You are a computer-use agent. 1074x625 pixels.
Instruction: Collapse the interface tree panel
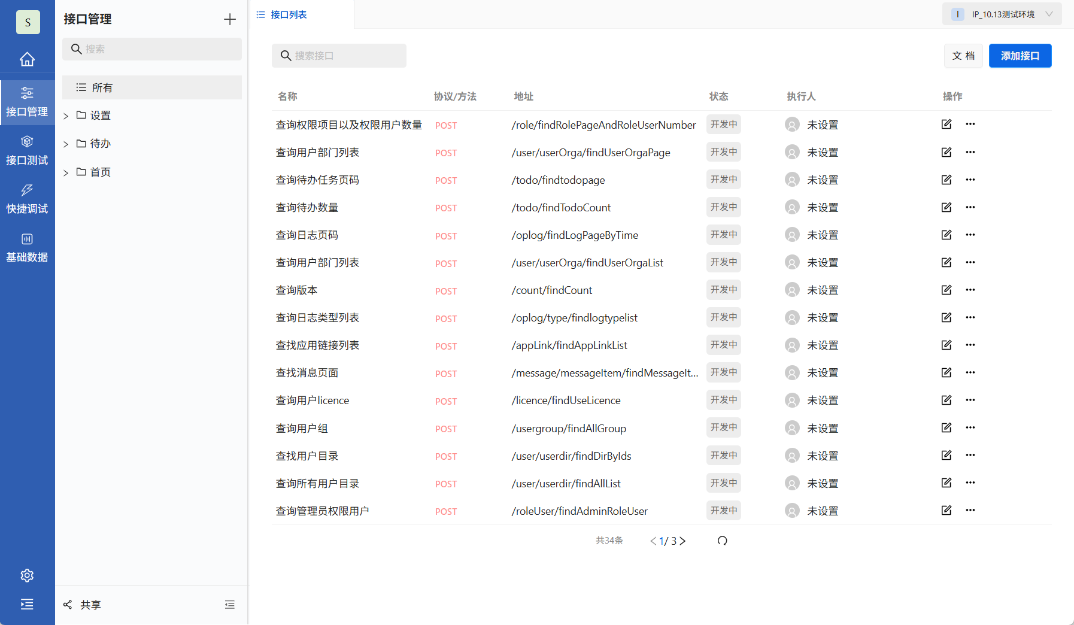pos(230,604)
